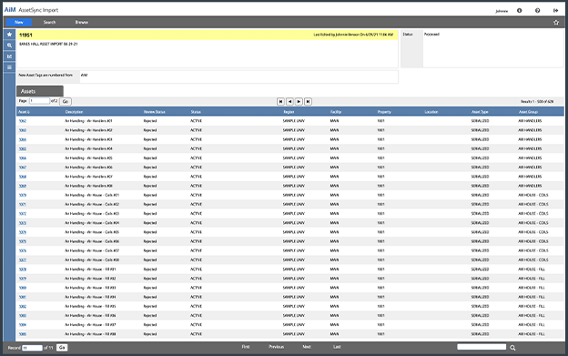Click Go next to the page number

point(66,101)
